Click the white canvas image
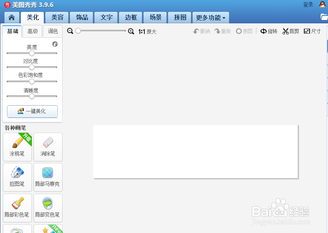 click(x=195, y=152)
